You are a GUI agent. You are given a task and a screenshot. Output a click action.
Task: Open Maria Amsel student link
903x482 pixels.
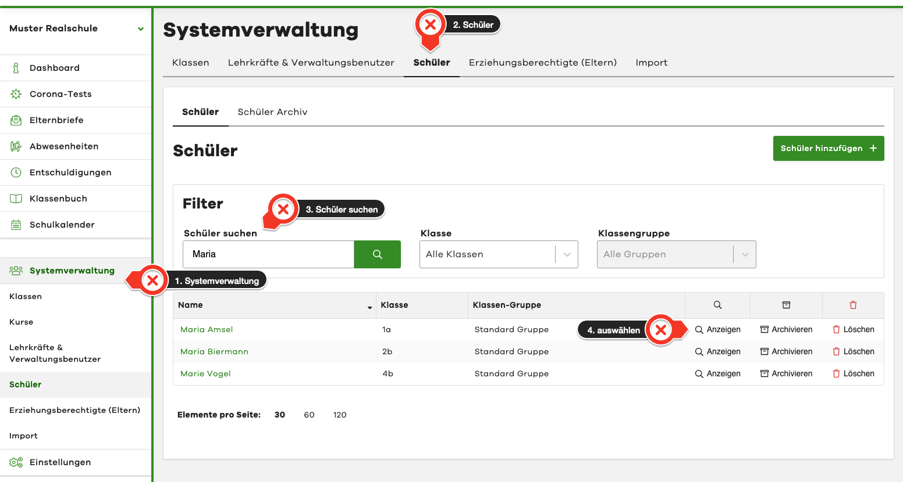coord(207,329)
